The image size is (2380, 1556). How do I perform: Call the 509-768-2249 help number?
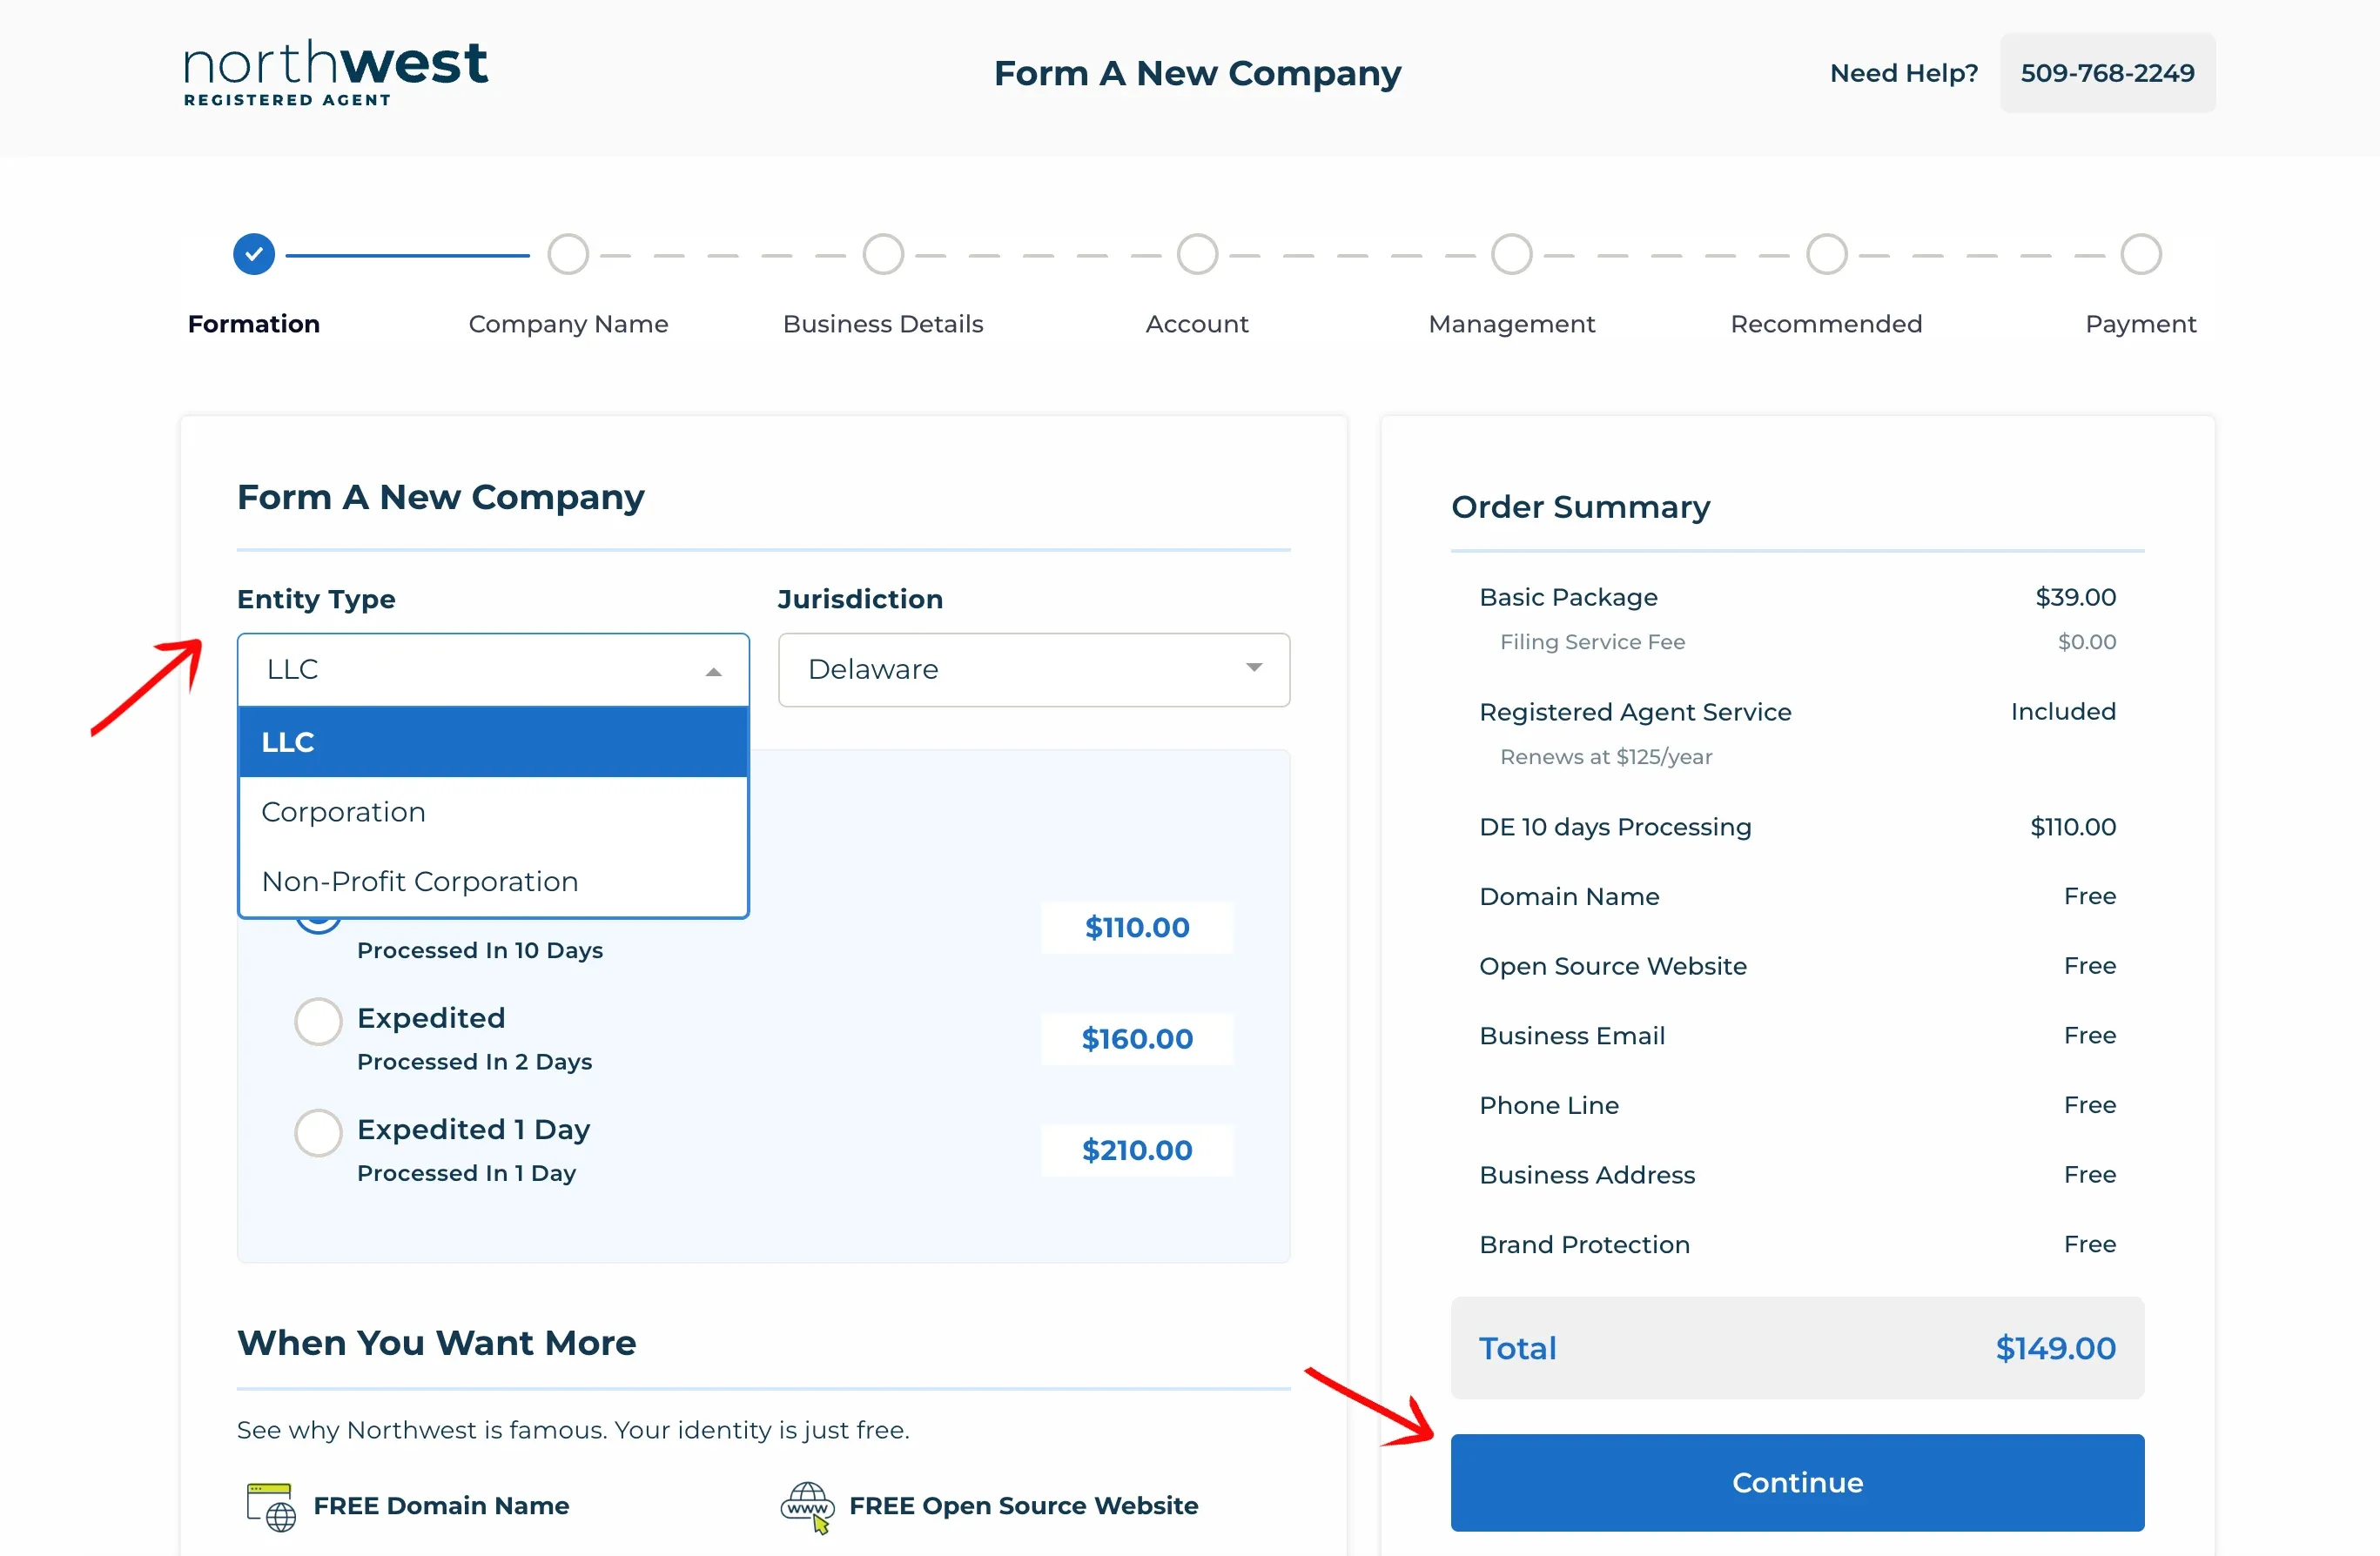2107,73
